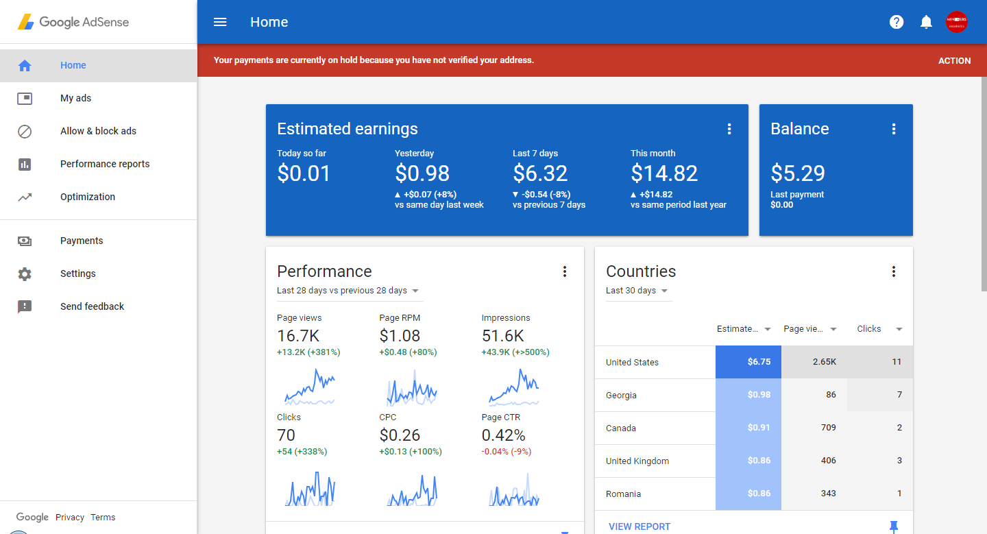Viewport: 987px width, 534px height.
Task: Open Balance card three-dot menu
Action: coord(893,129)
